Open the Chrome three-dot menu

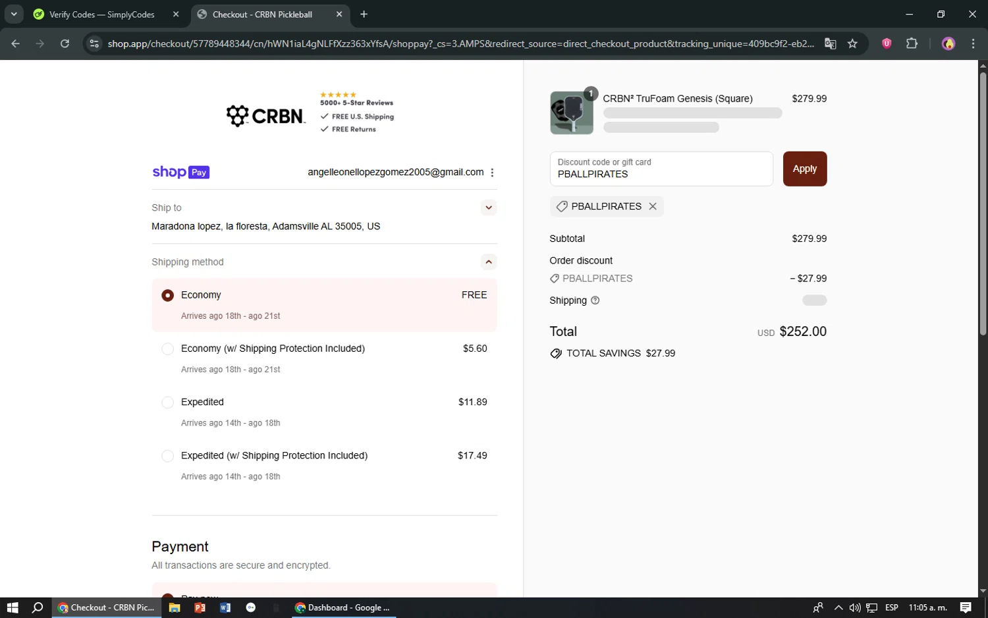973,43
